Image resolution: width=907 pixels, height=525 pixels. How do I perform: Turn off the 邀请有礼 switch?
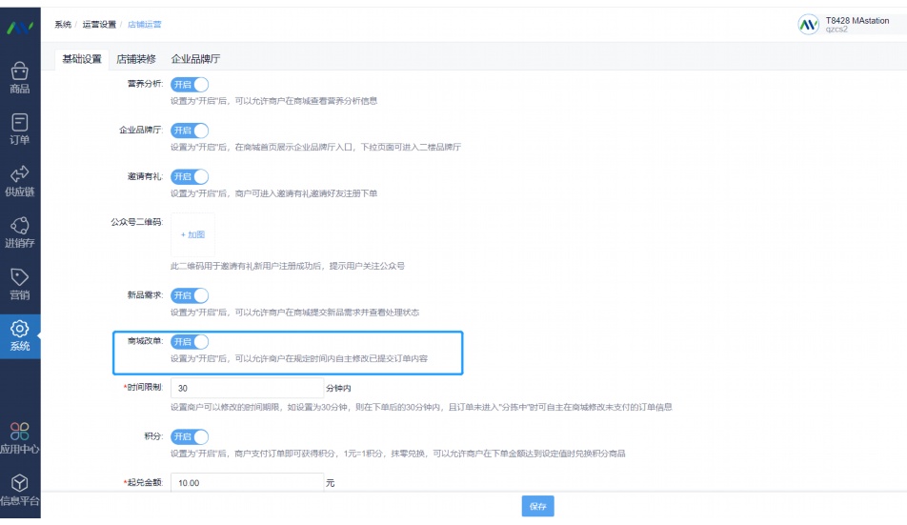[x=189, y=176]
